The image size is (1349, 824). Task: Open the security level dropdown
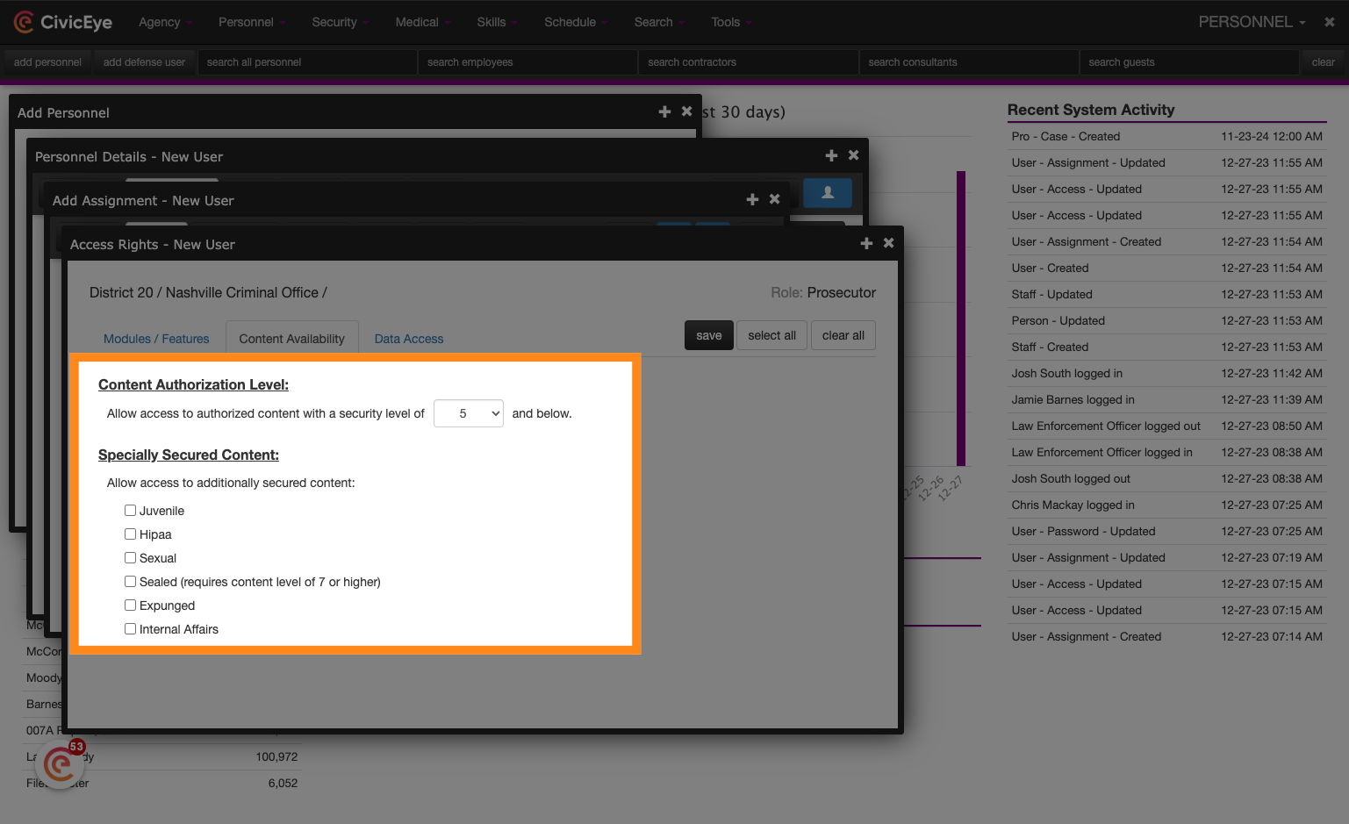[x=469, y=413]
